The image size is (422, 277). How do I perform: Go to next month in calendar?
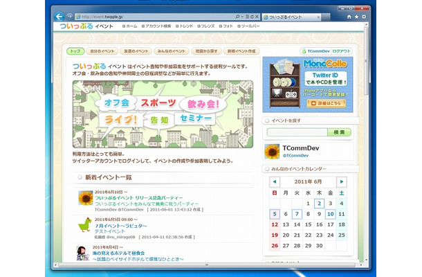(342, 181)
